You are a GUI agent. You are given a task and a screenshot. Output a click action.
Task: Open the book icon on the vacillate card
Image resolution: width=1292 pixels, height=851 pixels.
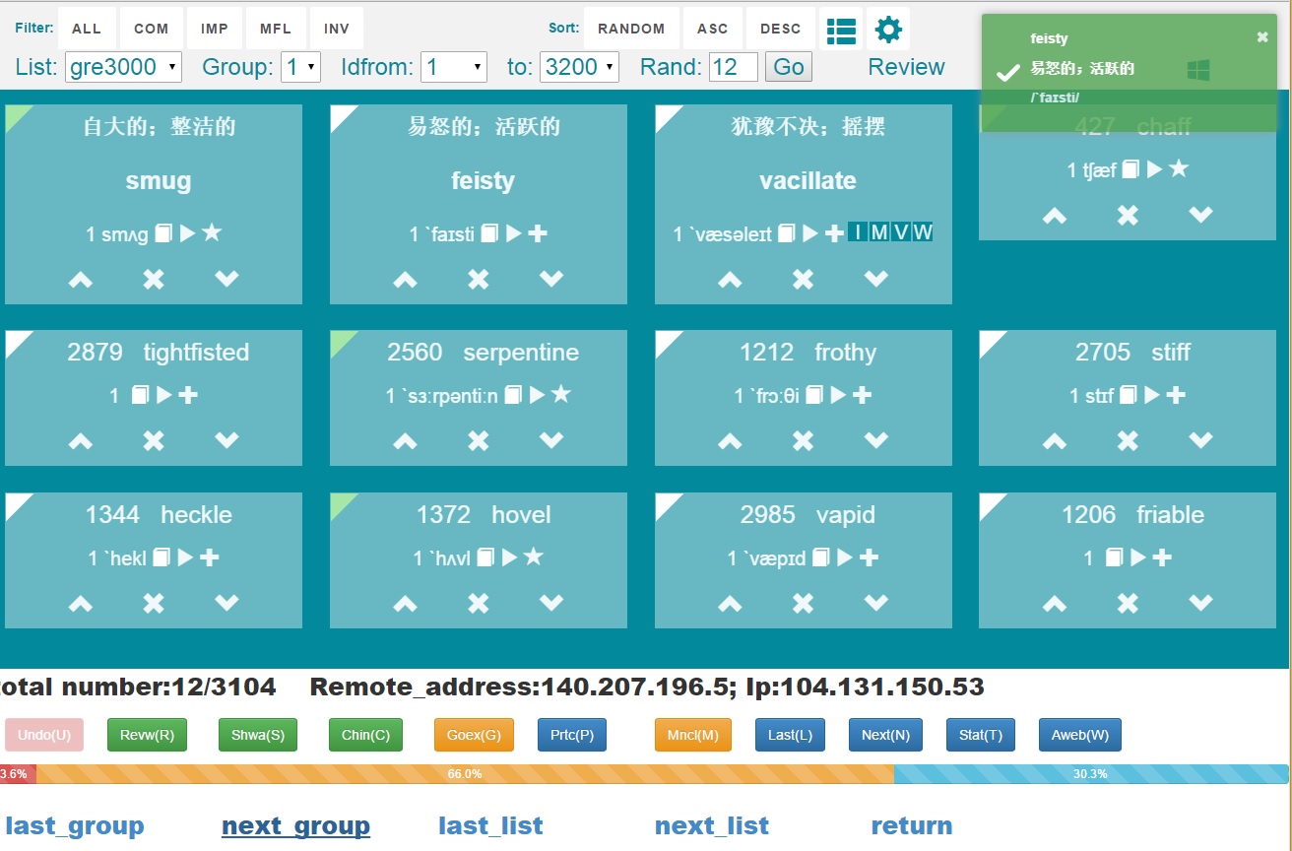[786, 233]
